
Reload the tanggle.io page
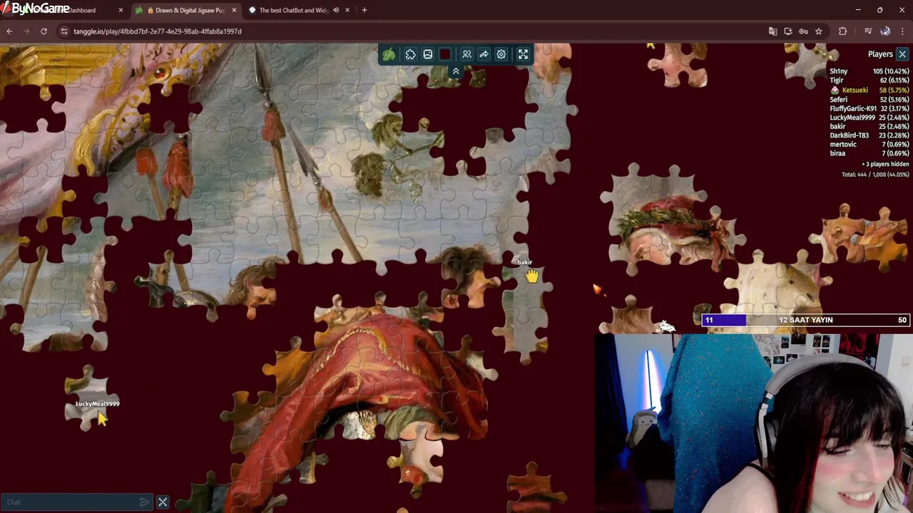click(x=44, y=31)
